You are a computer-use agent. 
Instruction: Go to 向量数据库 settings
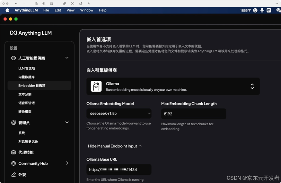pyautogui.click(x=27, y=77)
